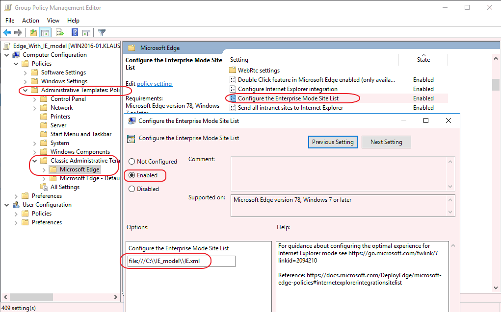Open the Action menu

tap(30, 21)
